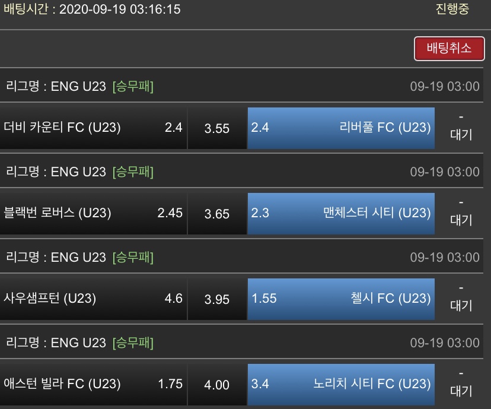Select 더비 카운티 FC (U23) home win odds

click(x=94, y=128)
